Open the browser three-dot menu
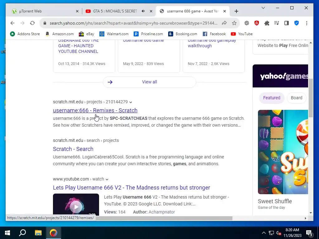The height and width of the screenshot is (239, 319). pos(307,23)
